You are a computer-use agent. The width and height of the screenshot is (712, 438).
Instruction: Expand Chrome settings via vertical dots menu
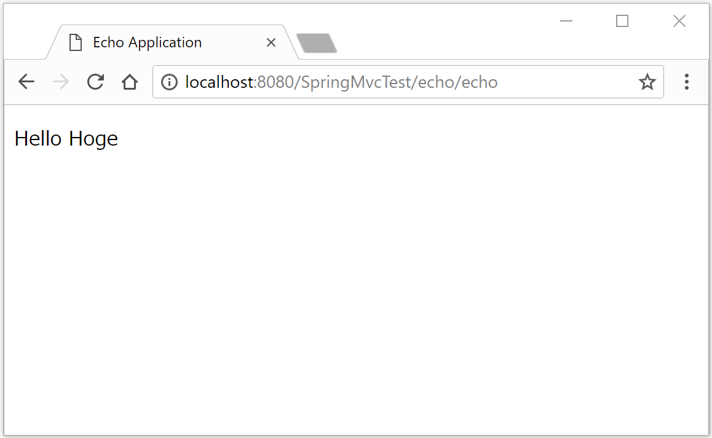pyautogui.click(x=686, y=82)
